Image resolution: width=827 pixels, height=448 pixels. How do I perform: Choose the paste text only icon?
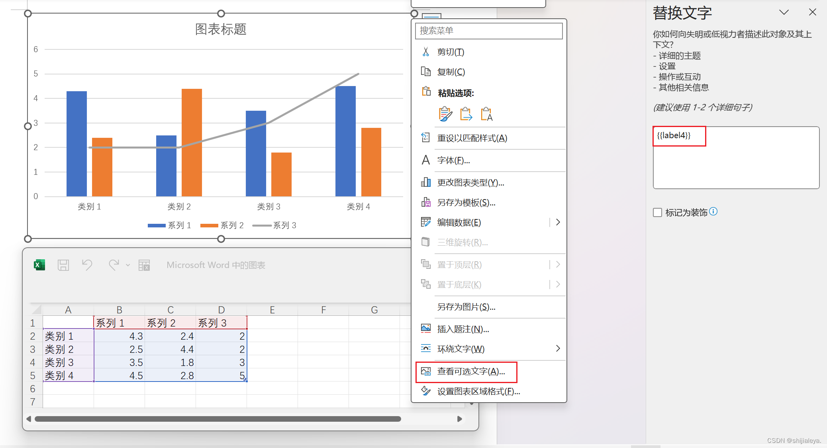tap(486, 114)
